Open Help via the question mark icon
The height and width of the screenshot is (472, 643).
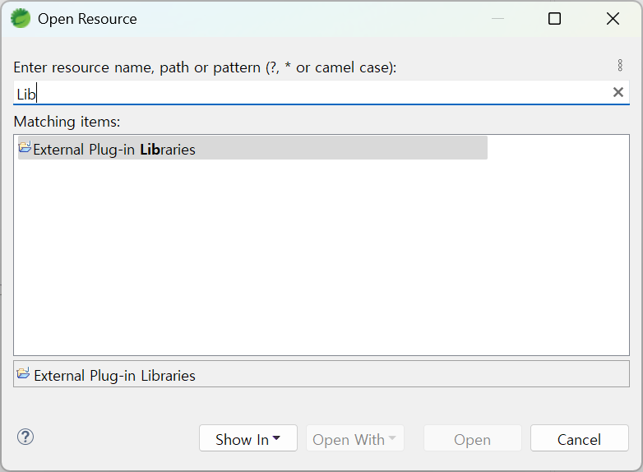(25, 437)
